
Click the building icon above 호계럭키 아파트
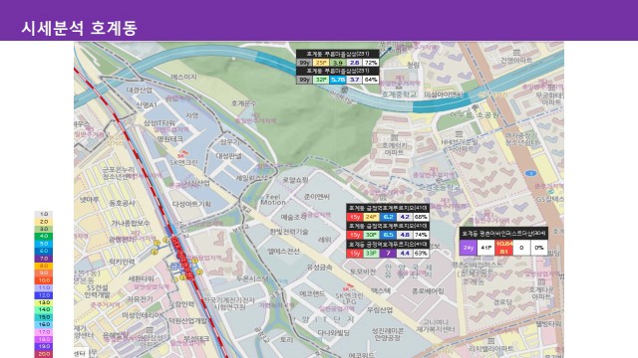pyautogui.click(x=394, y=137)
